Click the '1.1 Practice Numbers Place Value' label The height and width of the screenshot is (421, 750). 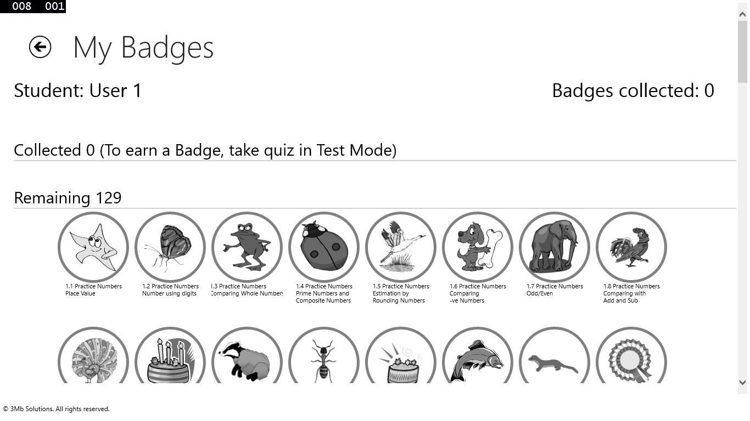pos(93,290)
